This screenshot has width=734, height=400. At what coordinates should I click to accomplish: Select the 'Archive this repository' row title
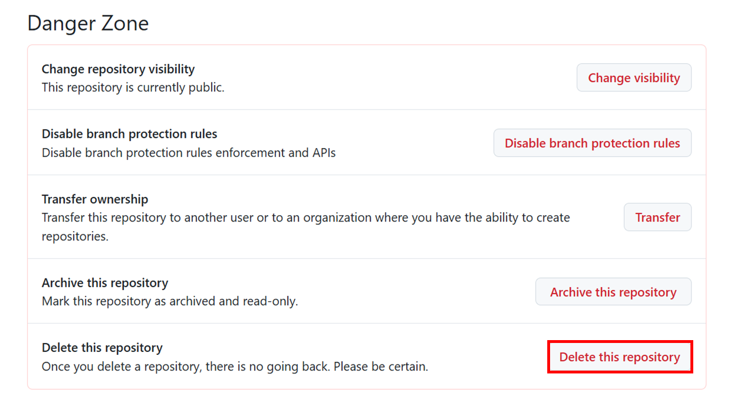coord(105,282)
